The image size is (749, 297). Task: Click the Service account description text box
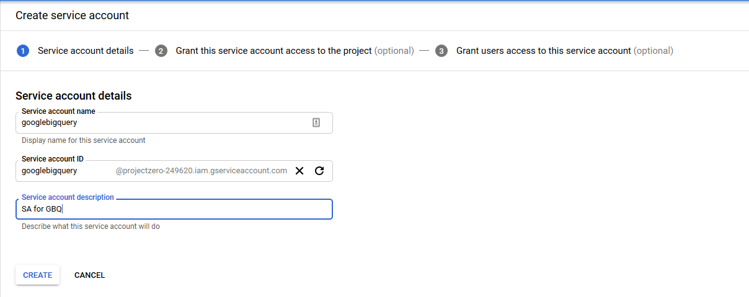point(174,209)
